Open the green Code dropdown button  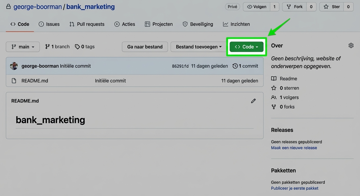(246, 47)
